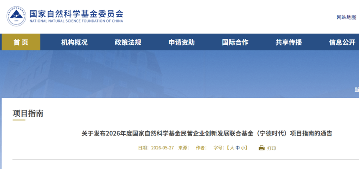Click the 项目指南 section heading

click(x=28, y=113)
